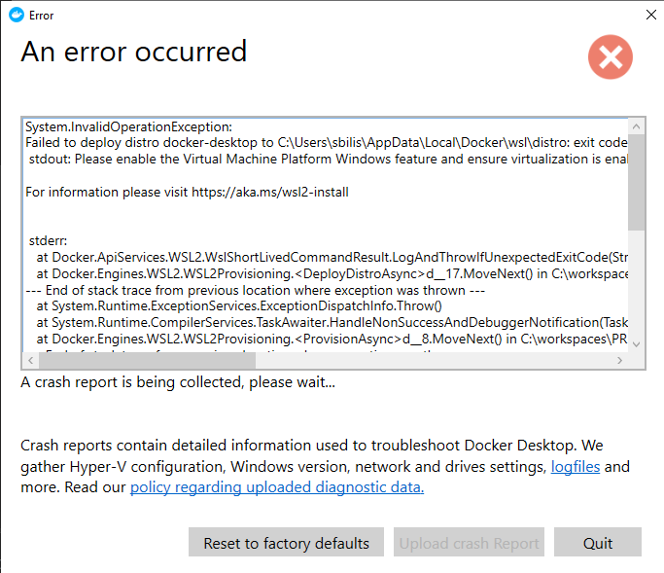Click the horizontal scrollbar left arrow
Image resolution: width=664 pixels, height=573 pixels.
[30, 360]
